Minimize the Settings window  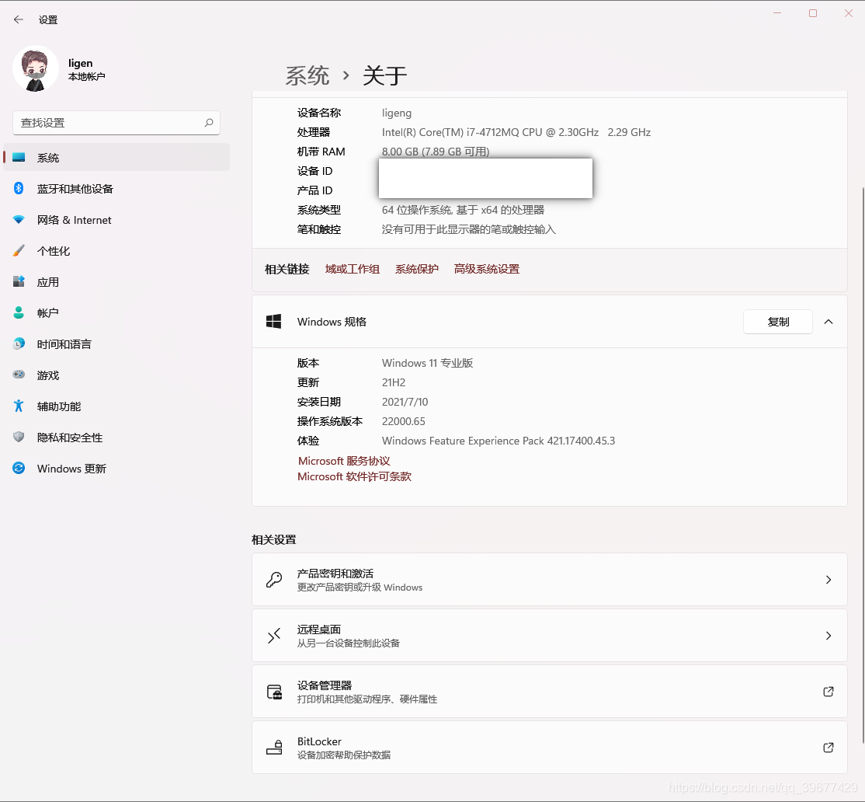point(777,13)
